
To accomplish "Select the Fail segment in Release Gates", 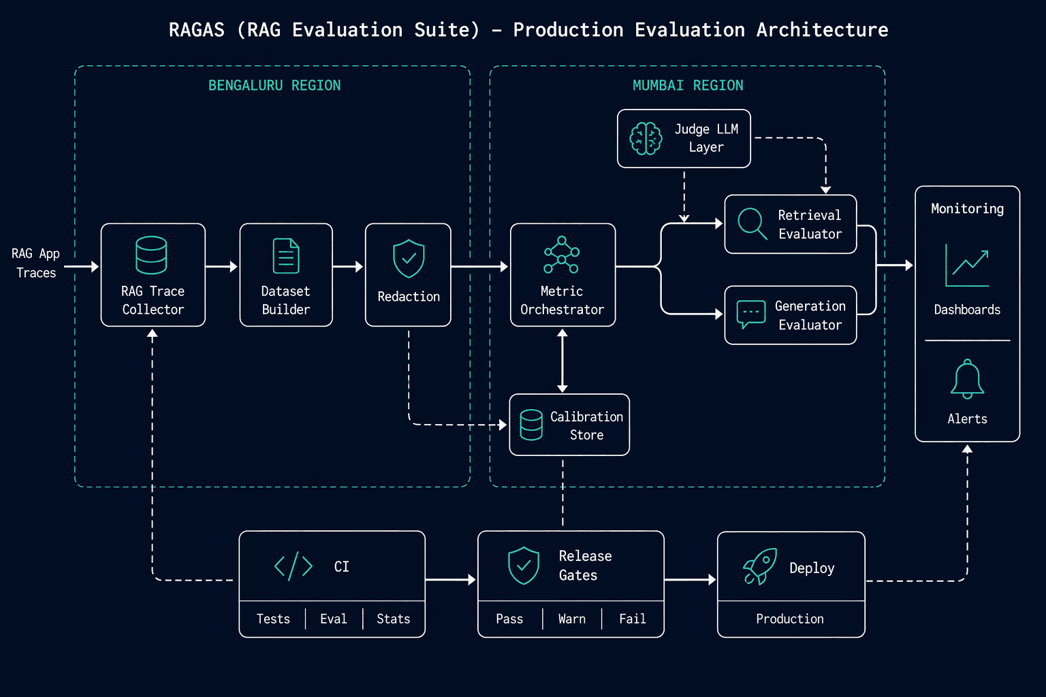I will (x=633, y=619).
